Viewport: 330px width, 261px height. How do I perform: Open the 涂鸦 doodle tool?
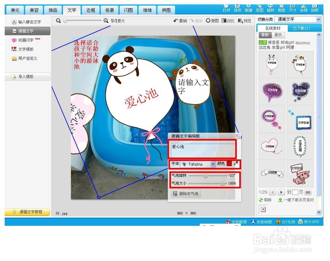tap(304, 8)
